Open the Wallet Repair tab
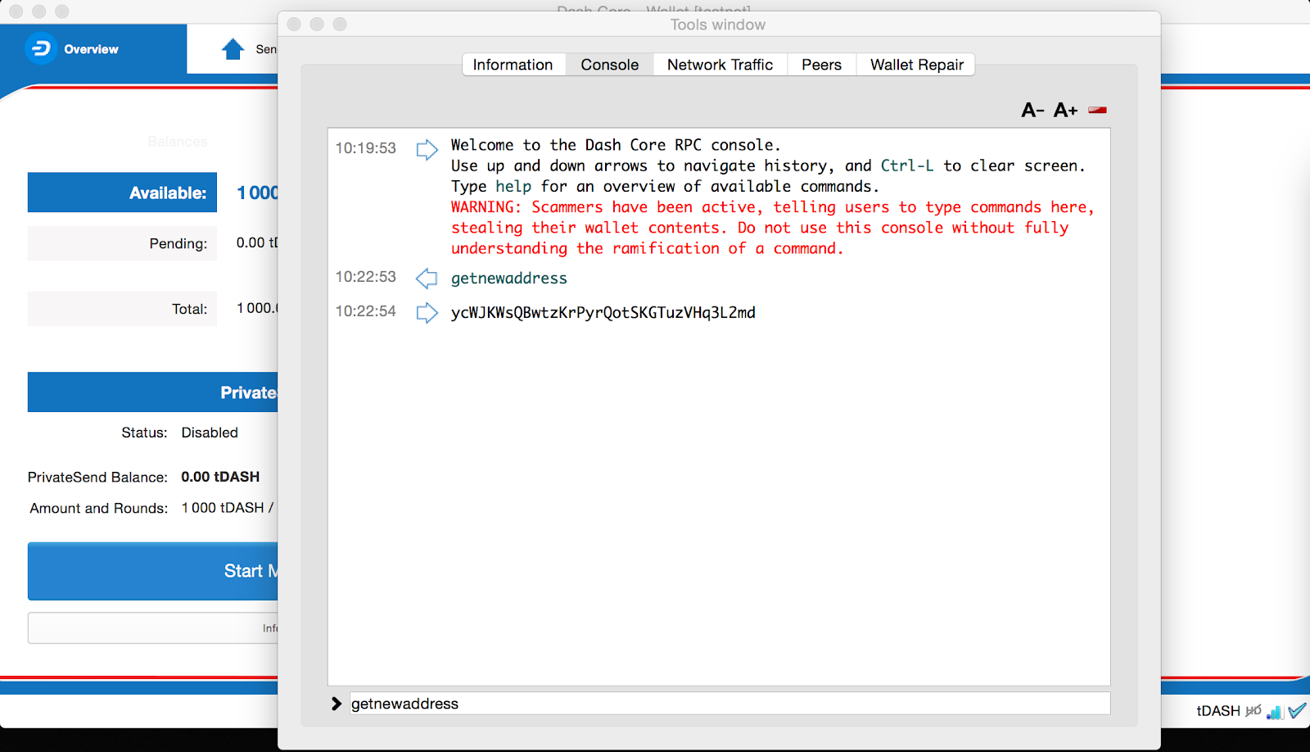This screenshot has width=1310, height=752. click(x=916, y=65)
